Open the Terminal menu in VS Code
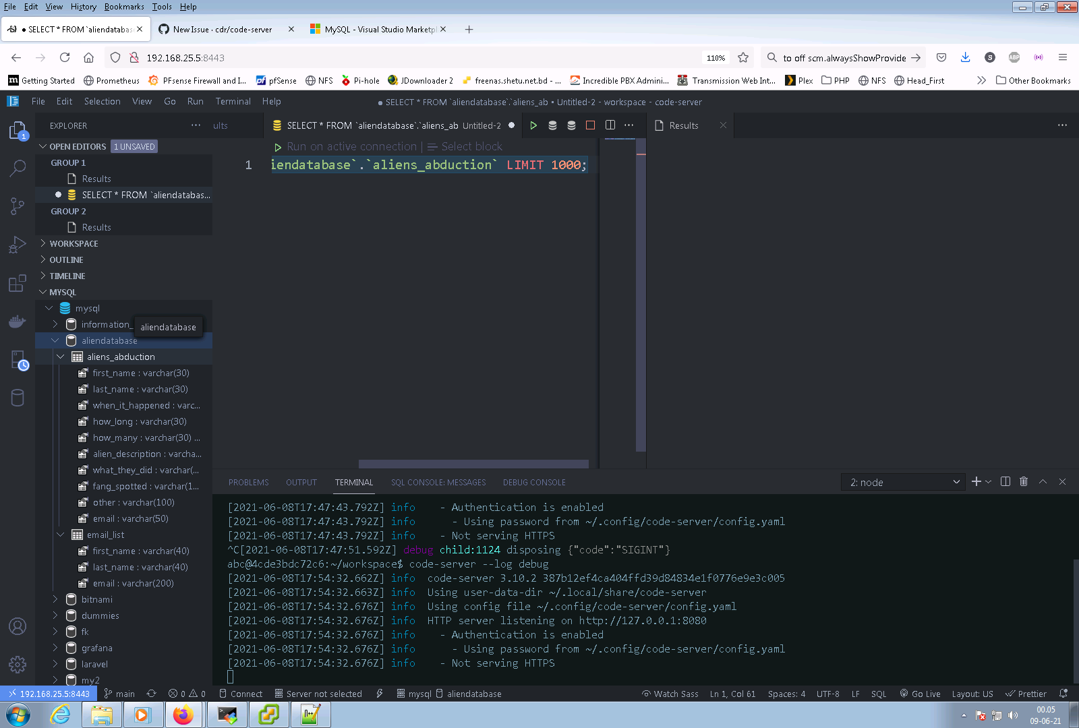 tap(233, 101)
